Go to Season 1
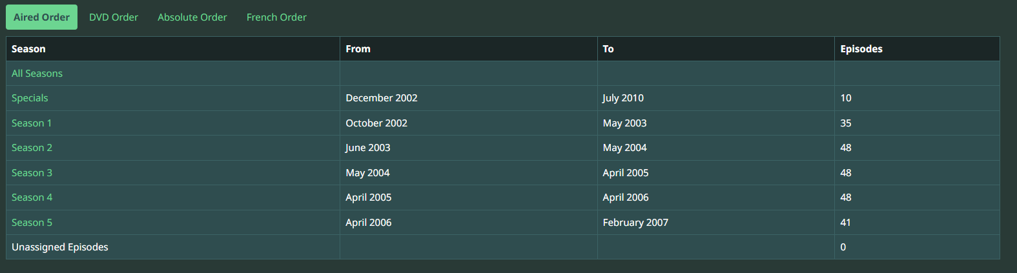The width and height of the screenshot is (1017, 273). click(32, 123)
